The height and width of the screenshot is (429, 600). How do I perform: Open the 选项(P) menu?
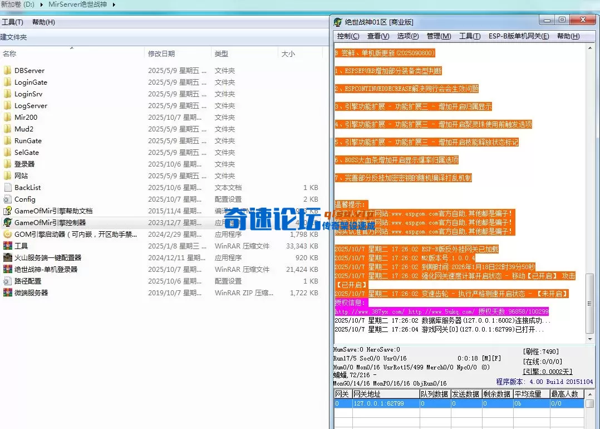point(409,36)
